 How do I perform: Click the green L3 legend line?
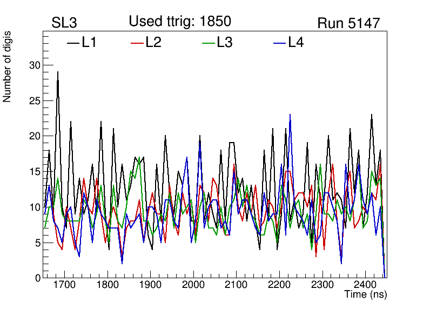(208, 43)
